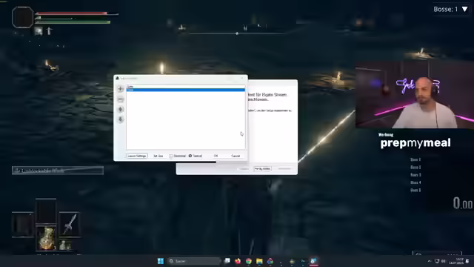The width and height of the screenshot is (474, 267).
Task: Expand the Bosse counter dropdown arrow
Action: [464, 10]
